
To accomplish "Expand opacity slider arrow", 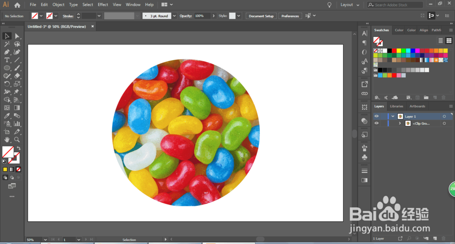I will tap(213, 16).
